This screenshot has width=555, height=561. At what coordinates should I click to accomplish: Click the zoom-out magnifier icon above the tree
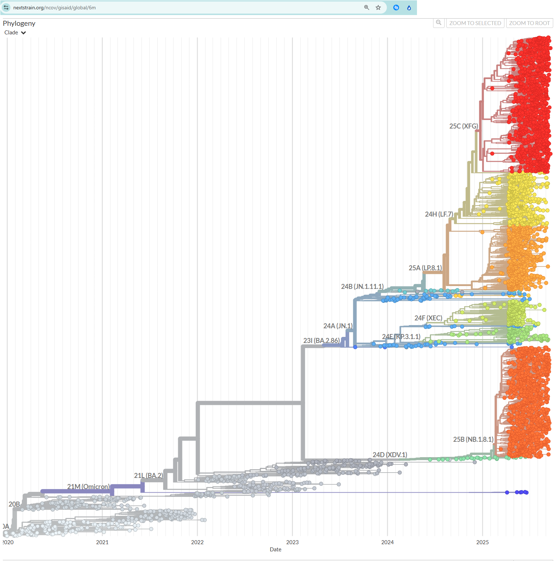coord(438,23)
